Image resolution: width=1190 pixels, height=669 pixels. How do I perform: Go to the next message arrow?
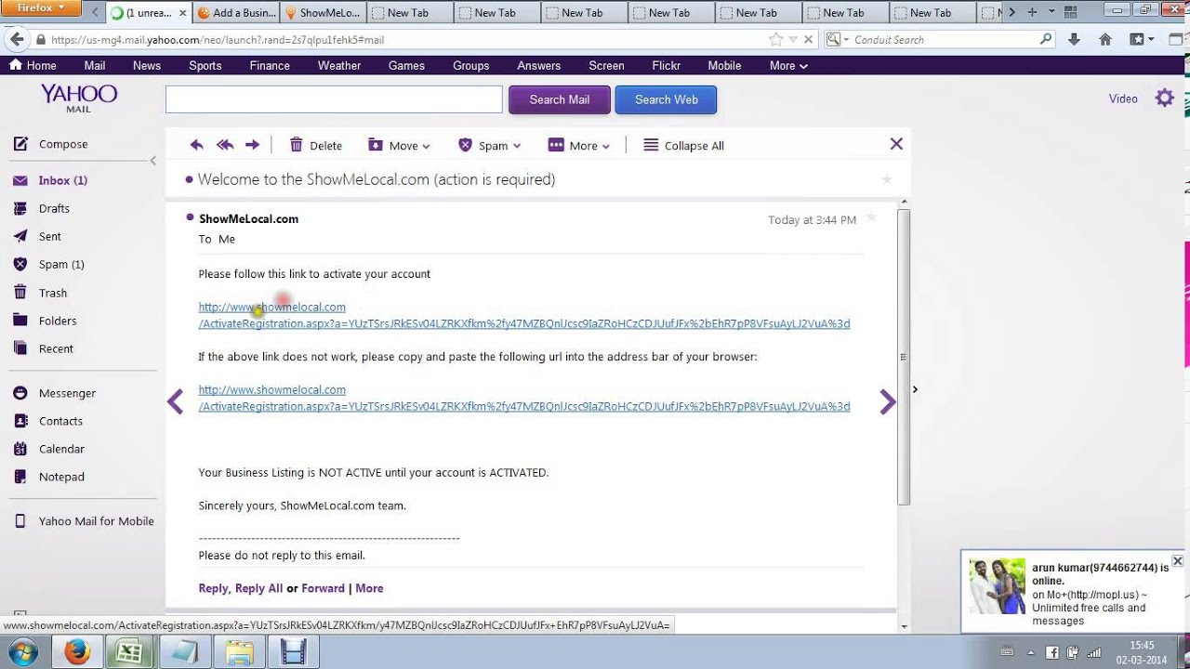point(888,401)
